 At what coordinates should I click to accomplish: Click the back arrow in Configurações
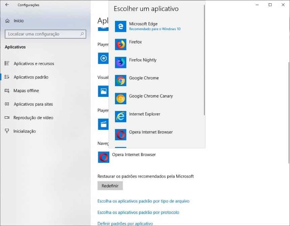[7, 5]
